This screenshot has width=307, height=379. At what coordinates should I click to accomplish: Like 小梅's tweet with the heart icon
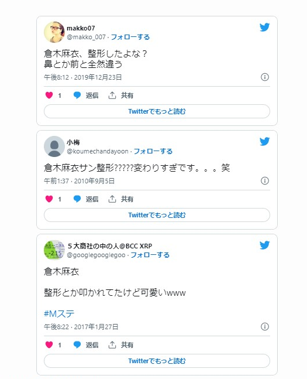49,199
